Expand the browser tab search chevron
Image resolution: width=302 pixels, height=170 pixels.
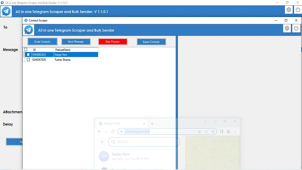click(206, 121)
